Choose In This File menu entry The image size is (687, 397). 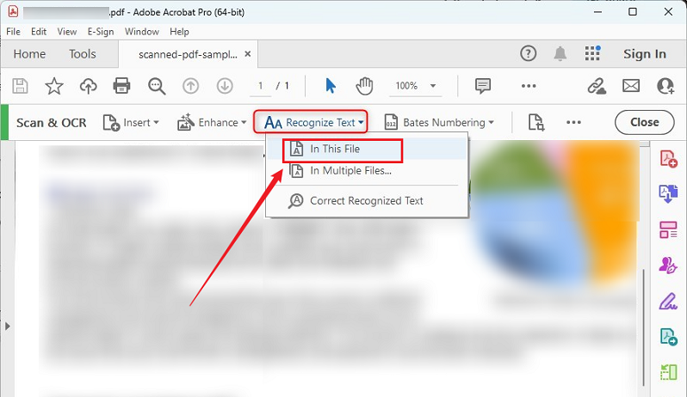(367, 150)
